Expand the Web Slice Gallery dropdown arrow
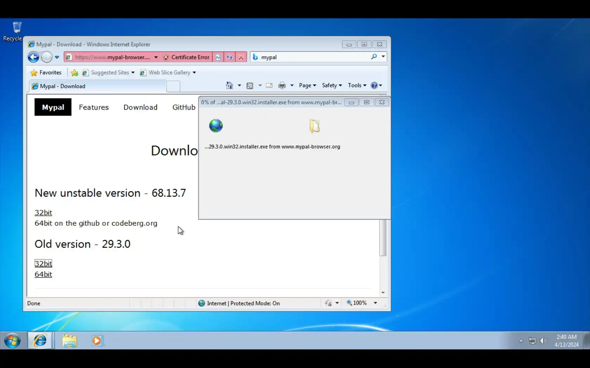The image size is (590, 368). click(194, 73)
